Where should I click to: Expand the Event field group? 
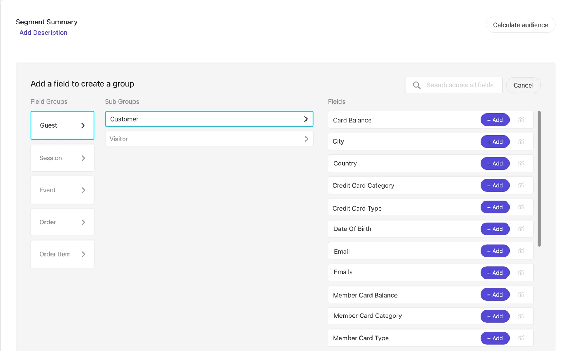pyautogui.click(x=63, y=190)
